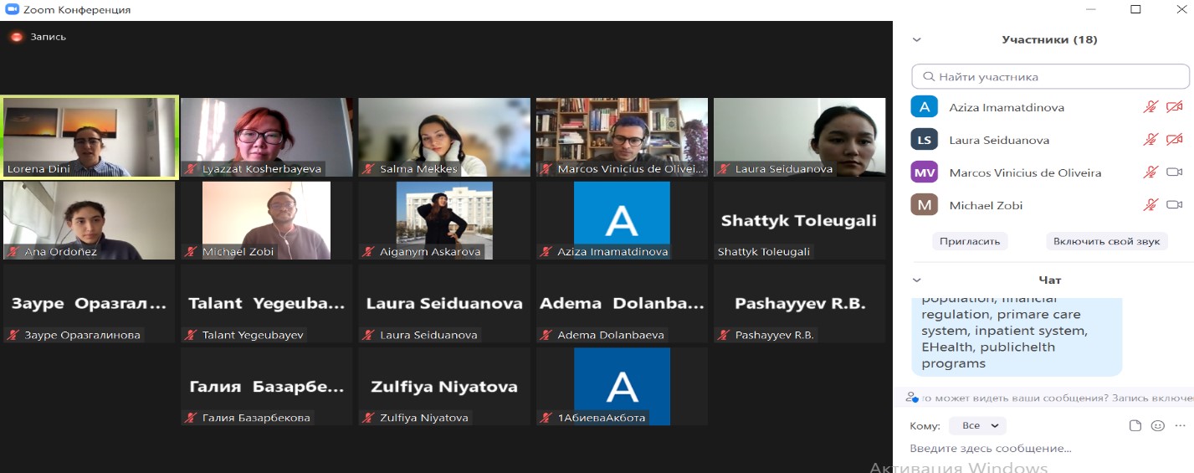Click the 'Найти участника' search field
Viewport: 1194px width, 473px height.
(x=1050, y=76)
